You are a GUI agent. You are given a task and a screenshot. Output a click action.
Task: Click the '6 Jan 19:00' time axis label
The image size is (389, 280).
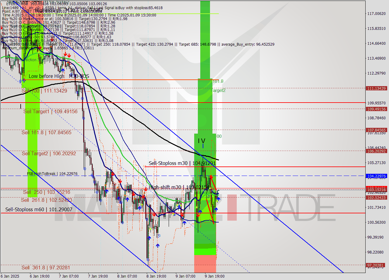pyautogui.click(x=40, y=276)
